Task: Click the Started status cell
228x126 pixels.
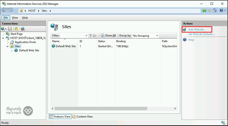Action: (105, 46)
